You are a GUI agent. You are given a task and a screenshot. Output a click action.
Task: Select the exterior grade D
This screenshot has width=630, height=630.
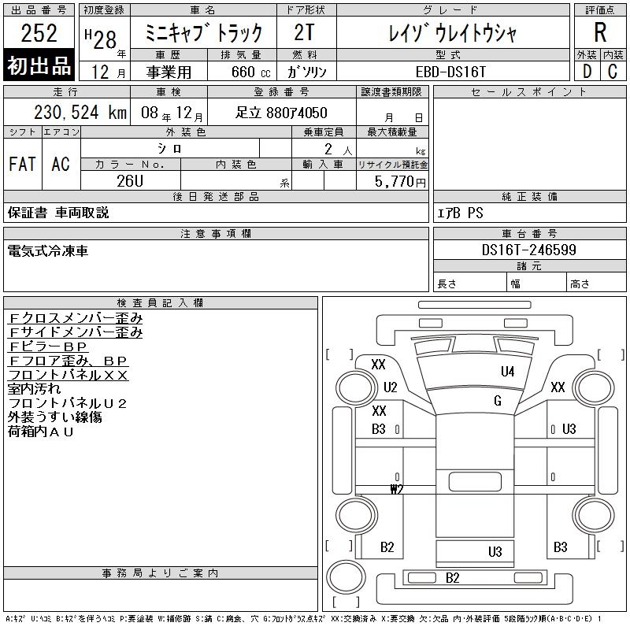point(587,72)
